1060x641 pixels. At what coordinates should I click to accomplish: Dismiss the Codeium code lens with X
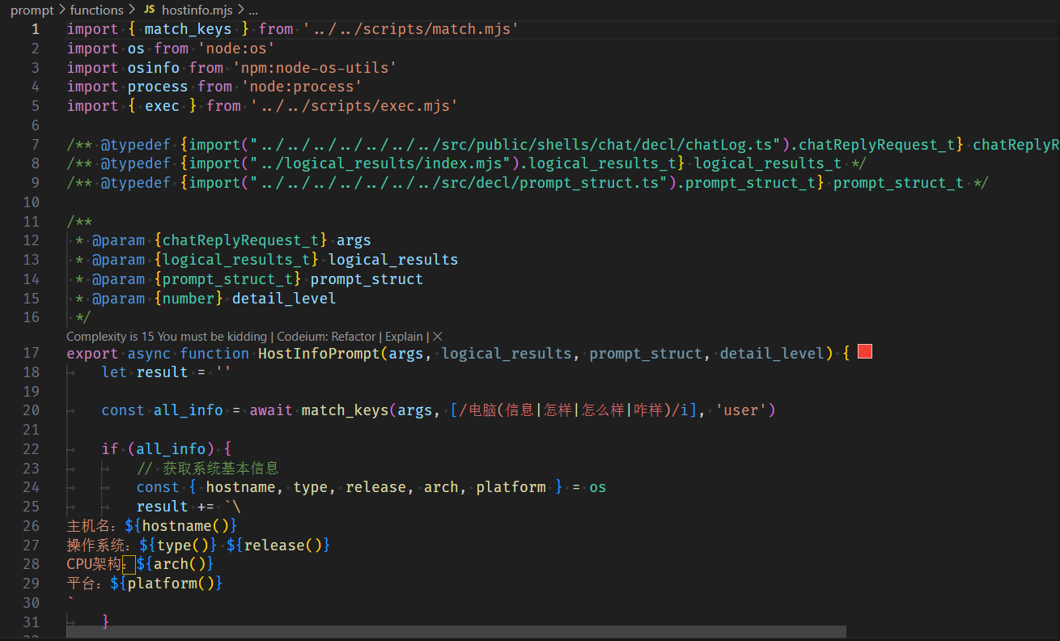438,337
